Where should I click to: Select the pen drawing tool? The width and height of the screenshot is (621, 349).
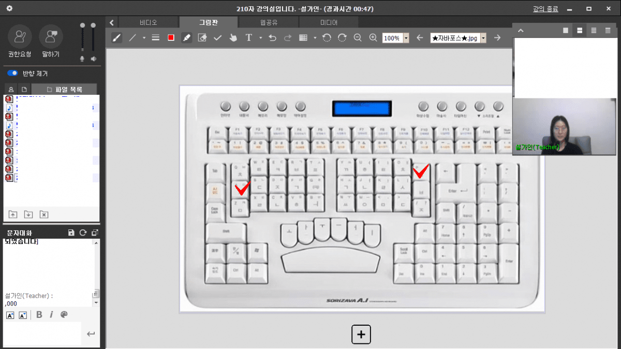(117, 38)
